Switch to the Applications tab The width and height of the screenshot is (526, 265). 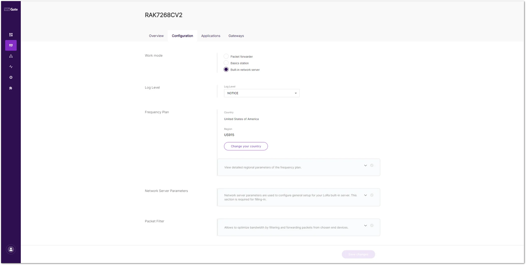point(211,36)
